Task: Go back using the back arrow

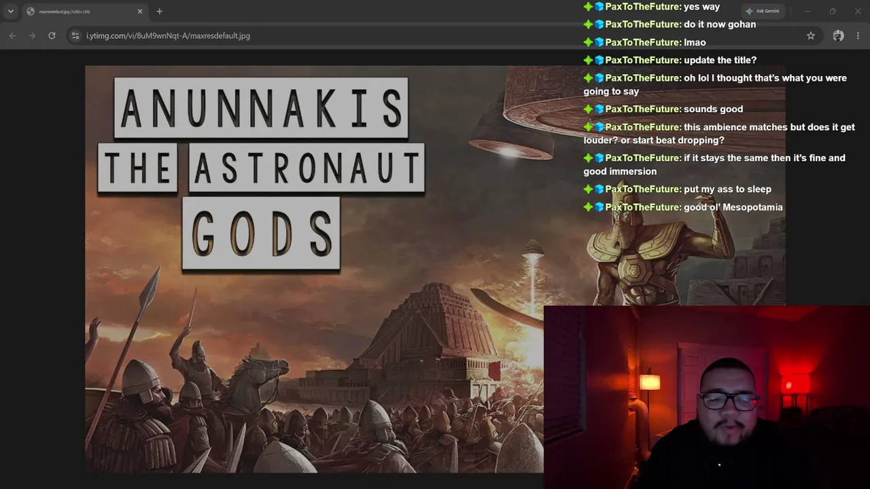Action: tap(13, 35)
